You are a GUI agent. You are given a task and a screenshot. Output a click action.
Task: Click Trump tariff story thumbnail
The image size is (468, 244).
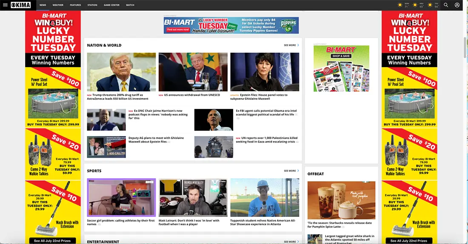pyautogui.click(x=122, y=72)
